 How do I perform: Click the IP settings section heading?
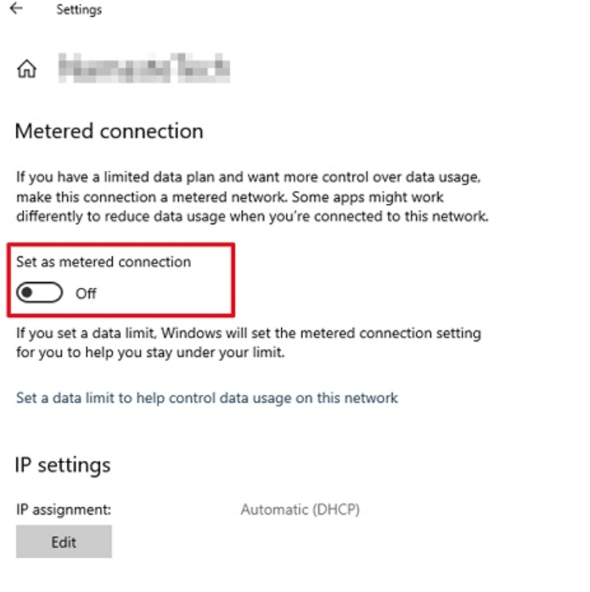63,465
